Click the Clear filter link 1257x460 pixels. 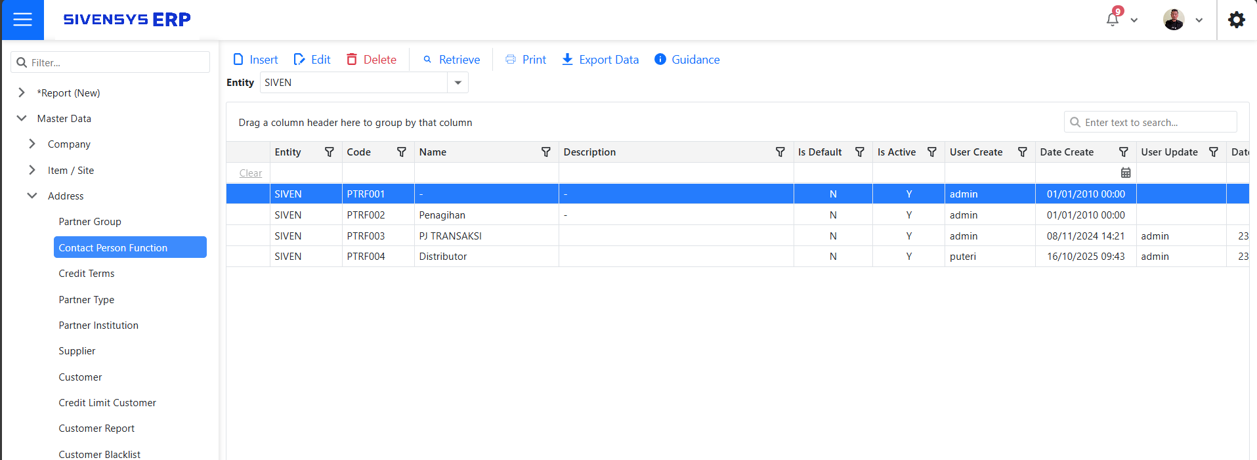coord(251,173)
